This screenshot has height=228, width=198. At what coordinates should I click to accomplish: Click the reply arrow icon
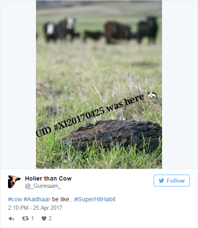(x=11, y=219)
